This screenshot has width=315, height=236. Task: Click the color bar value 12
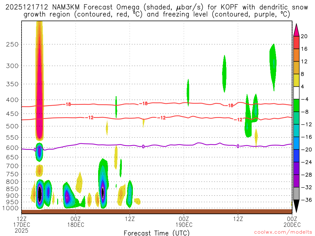[304, 61]
